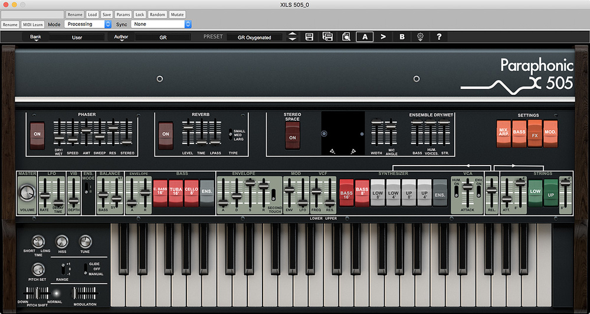Flip the reverb Small/Med/Larg type switch
The image size is (590, 314).
click(x=230, y=134)
